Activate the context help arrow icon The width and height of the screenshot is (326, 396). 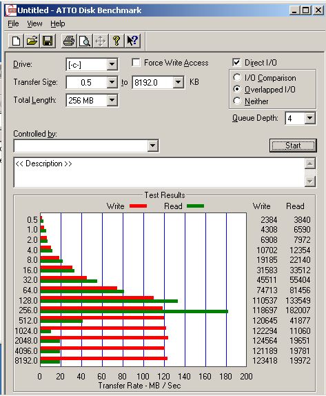132,41
